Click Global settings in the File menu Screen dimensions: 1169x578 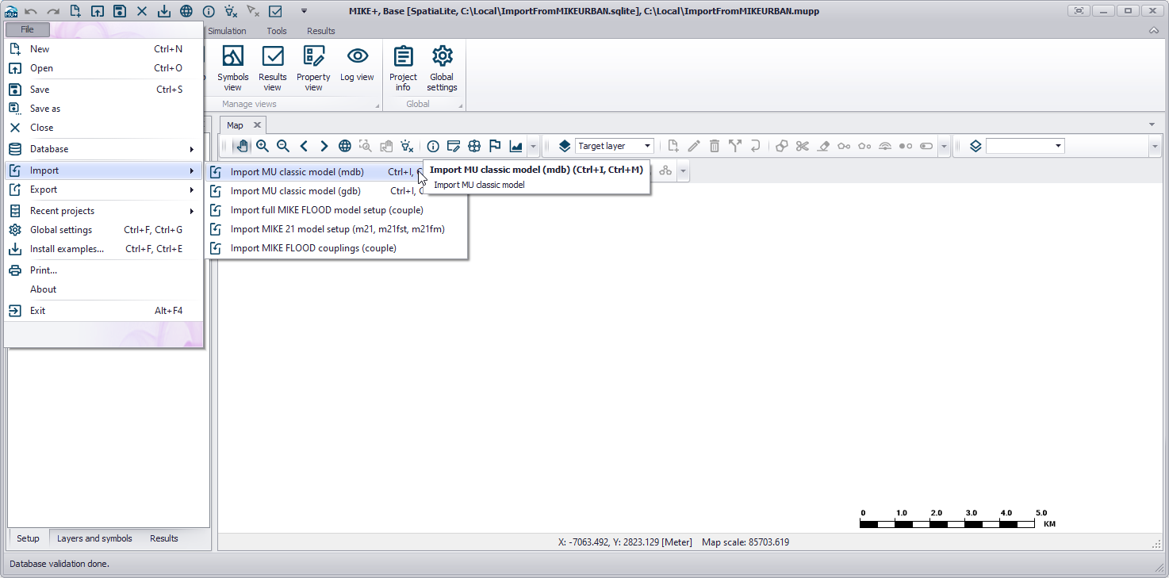(103, 230)
